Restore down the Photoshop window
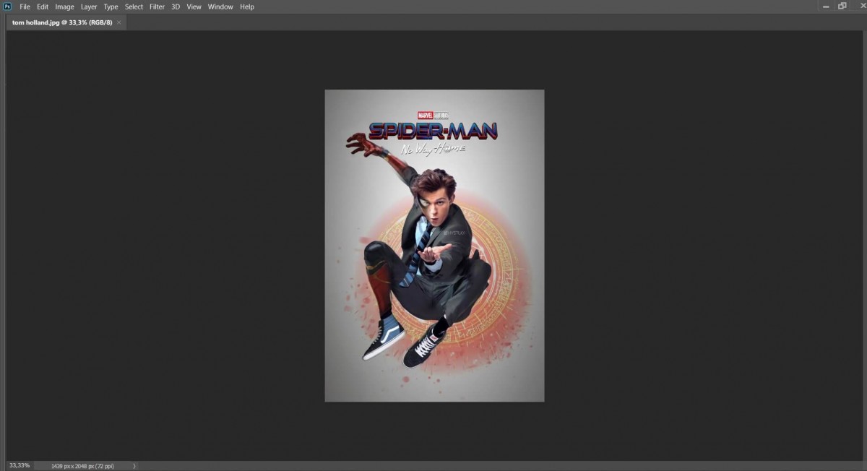 842,6
